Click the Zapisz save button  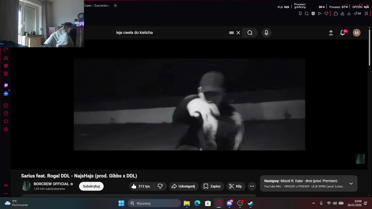tap(212, 186)
